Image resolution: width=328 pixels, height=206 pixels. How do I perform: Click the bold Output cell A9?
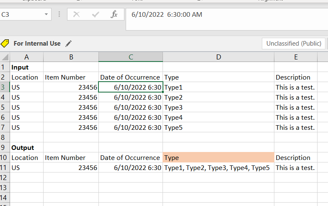click(x=26, y=147)
